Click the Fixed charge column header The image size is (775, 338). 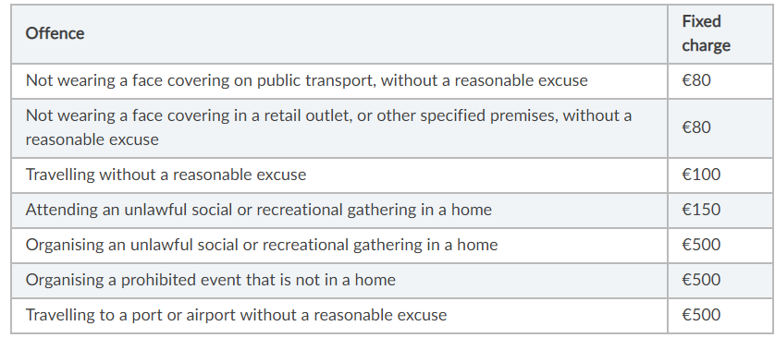point(706,33)
